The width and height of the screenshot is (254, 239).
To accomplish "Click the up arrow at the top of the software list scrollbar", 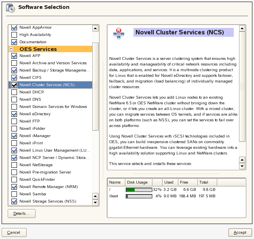I will (95, 28).
